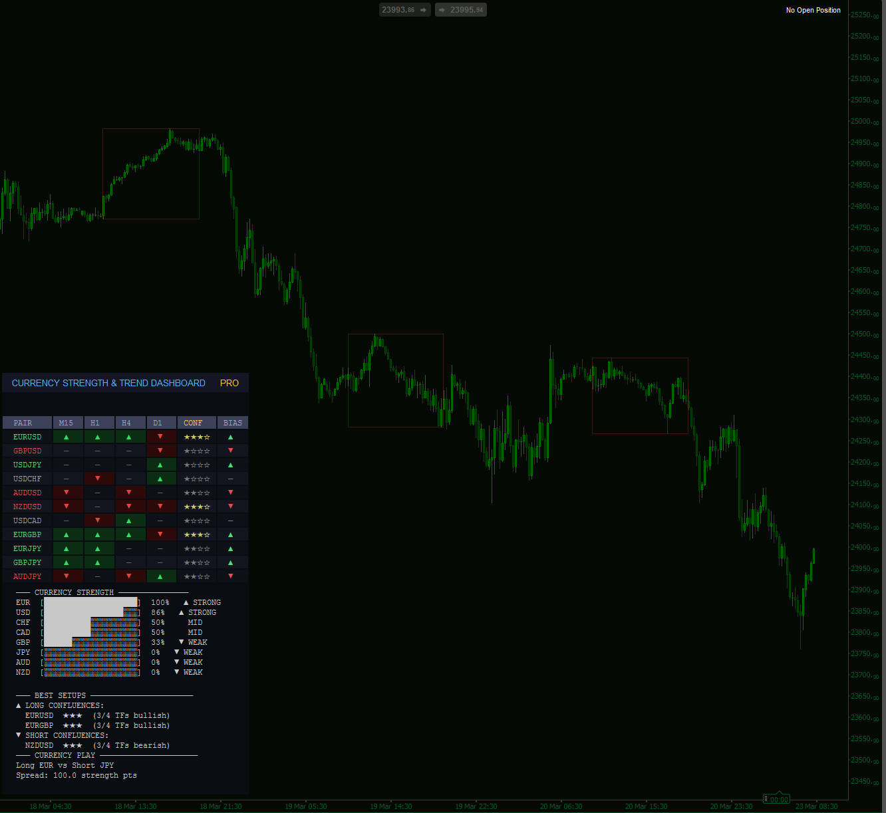Switch to the PRO tab on dashboard
The height and width of the screenshot is (813, 886).
coord(229,383)
